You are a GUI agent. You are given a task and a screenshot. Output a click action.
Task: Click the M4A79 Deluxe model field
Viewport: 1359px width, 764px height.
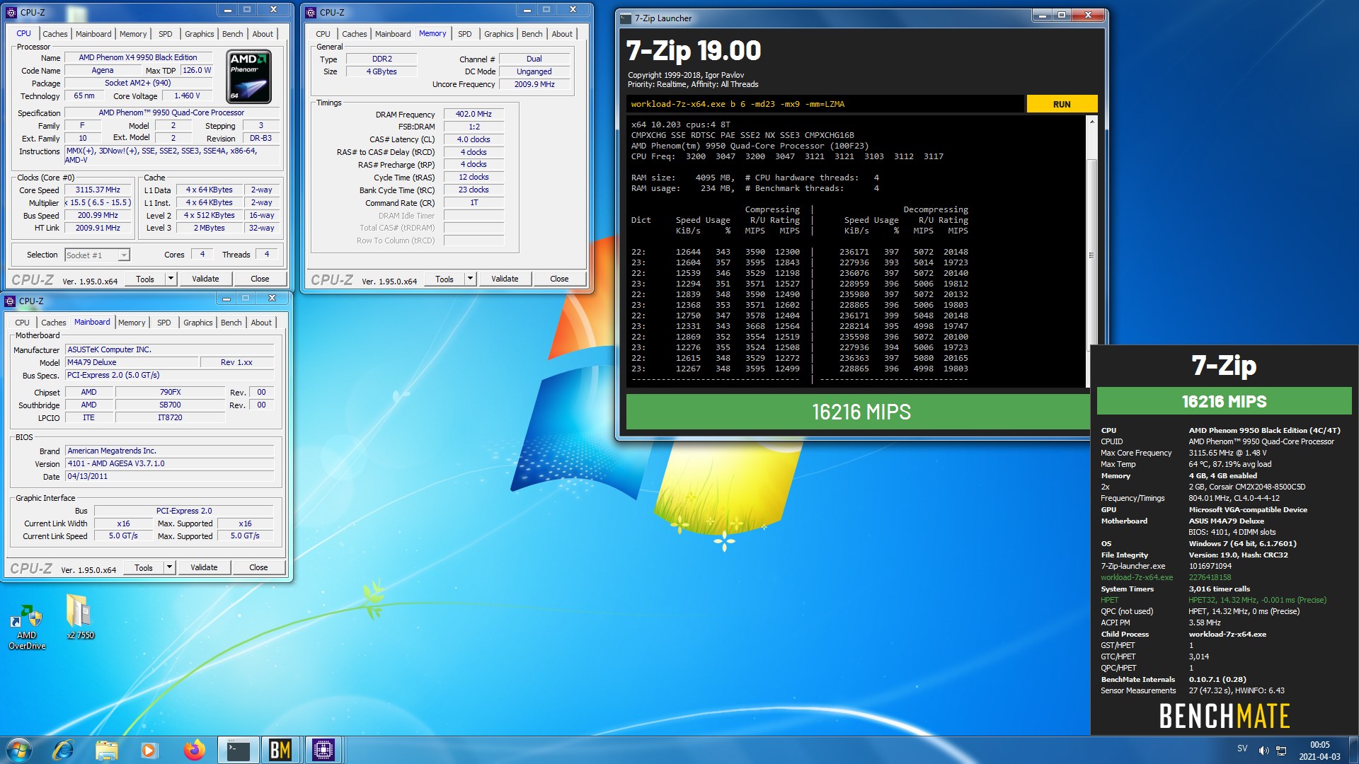132,362
